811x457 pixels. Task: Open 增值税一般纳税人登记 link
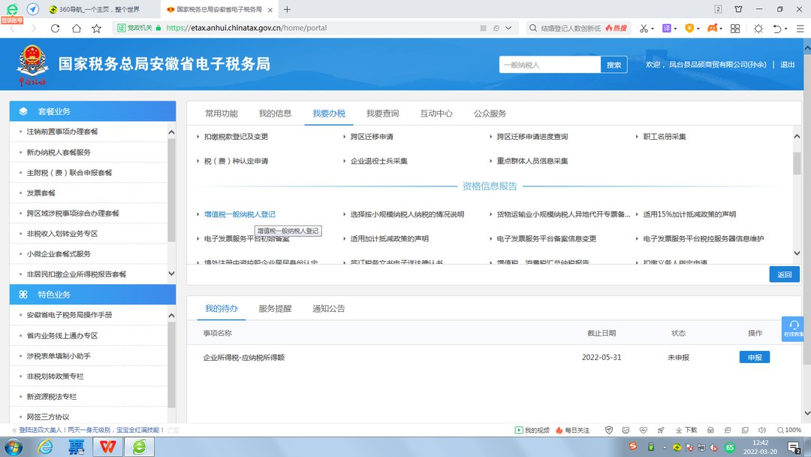(x=240, y=215)
